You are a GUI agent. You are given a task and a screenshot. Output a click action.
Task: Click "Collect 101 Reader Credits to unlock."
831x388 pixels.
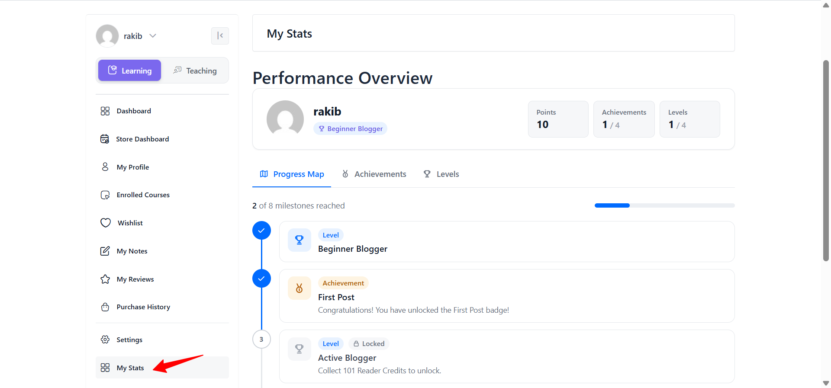380,371
